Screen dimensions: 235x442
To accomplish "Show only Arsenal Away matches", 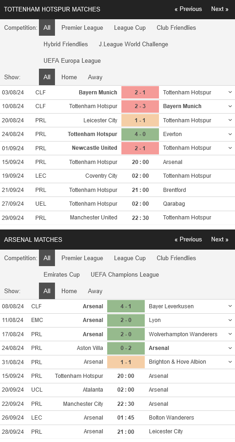I will 95,291.
